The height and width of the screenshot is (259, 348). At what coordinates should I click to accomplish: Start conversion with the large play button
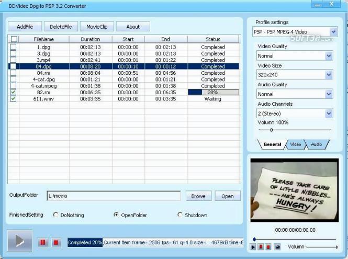coord(20,241)
